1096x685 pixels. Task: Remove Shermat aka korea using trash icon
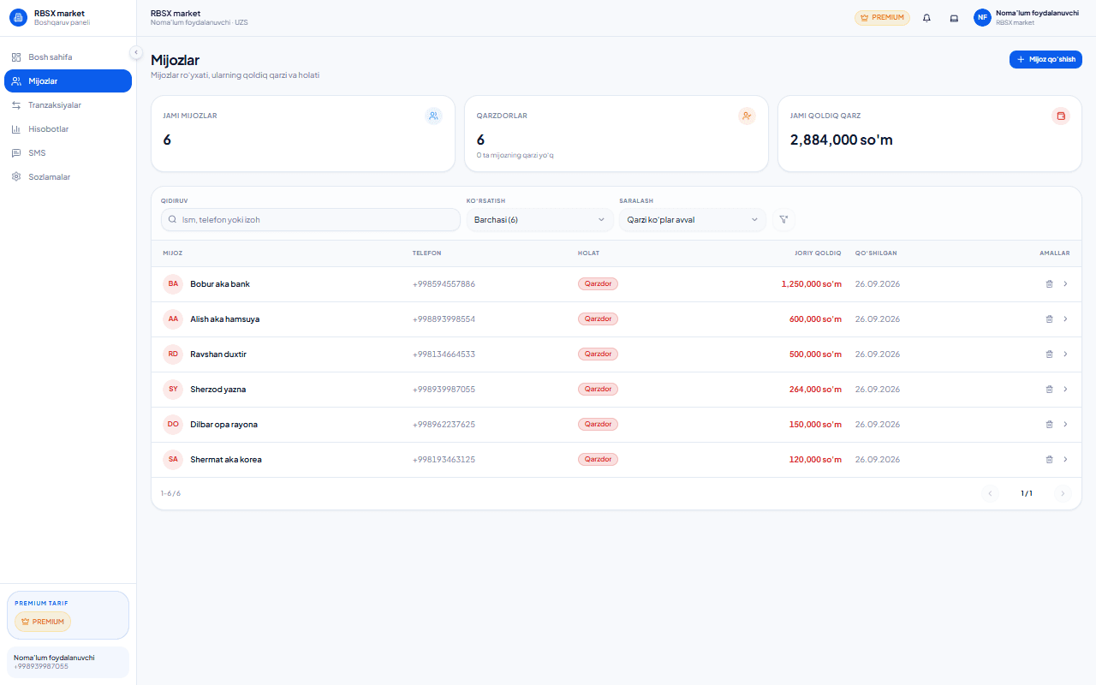pyautogui.click(x=1049, y=459)
